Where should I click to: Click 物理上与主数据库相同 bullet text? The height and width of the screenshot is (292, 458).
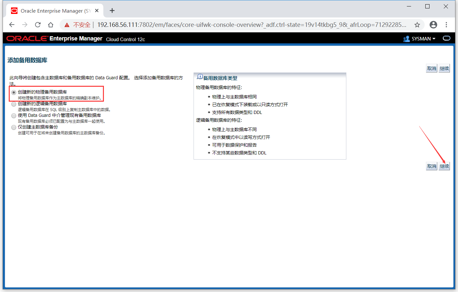tap(234, 97)
